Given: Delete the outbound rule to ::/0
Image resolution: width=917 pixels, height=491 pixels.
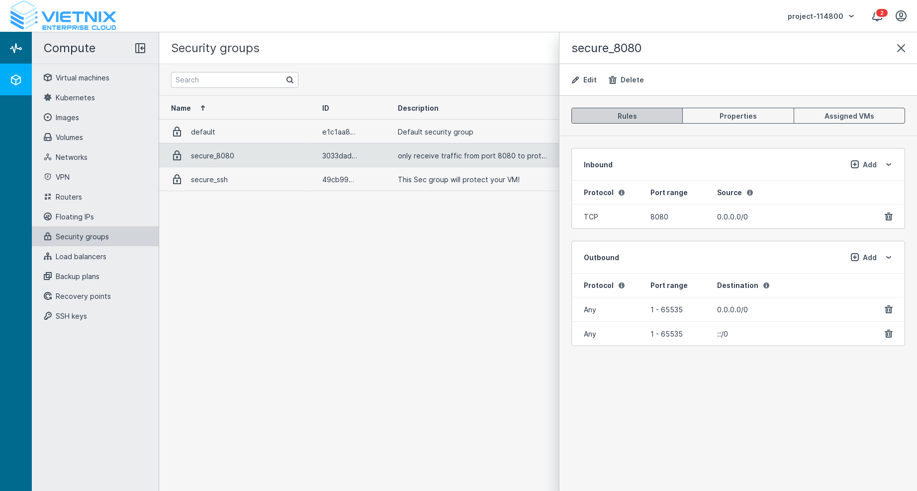Looking at the screenshot, I should click(888, 334).
